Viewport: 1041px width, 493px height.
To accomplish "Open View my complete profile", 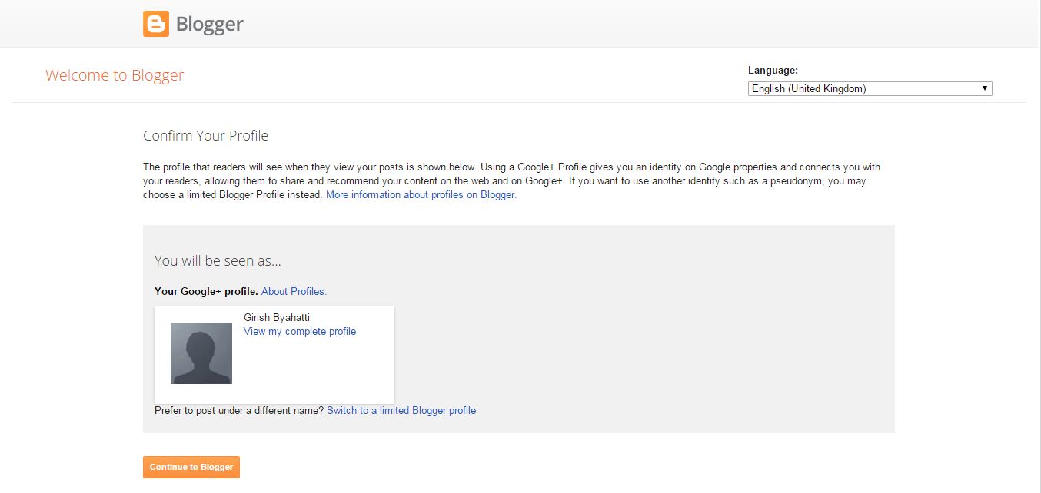I will click(x=300, y=332).
